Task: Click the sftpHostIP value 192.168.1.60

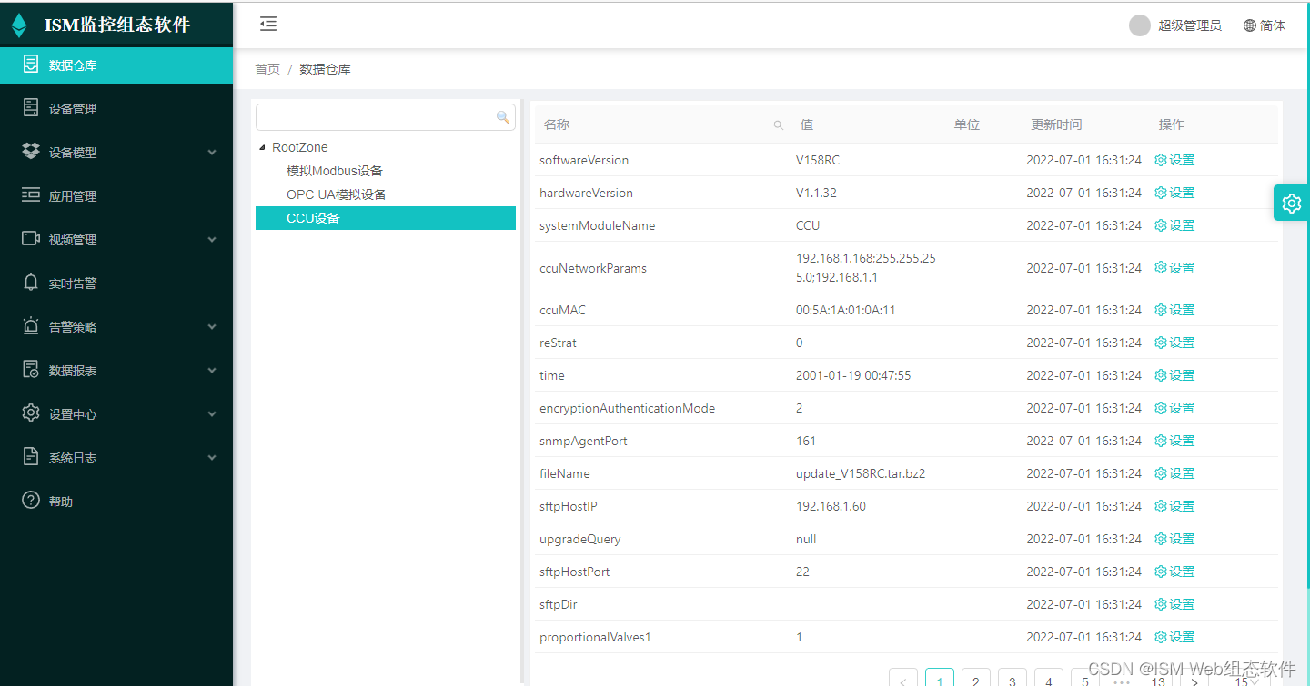Action: pos(831,506)
